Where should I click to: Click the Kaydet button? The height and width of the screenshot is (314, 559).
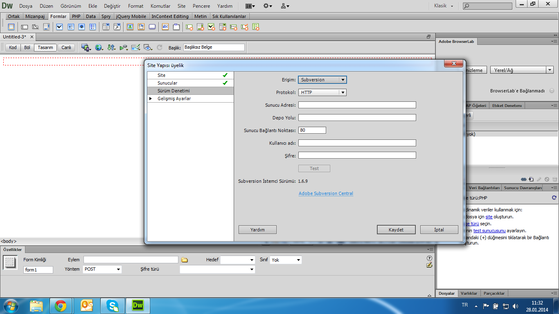pos(396,230)
